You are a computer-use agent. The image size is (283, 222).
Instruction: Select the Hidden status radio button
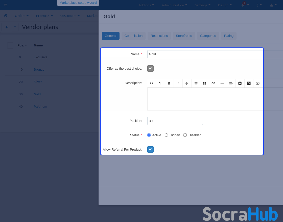click(166, 135)
